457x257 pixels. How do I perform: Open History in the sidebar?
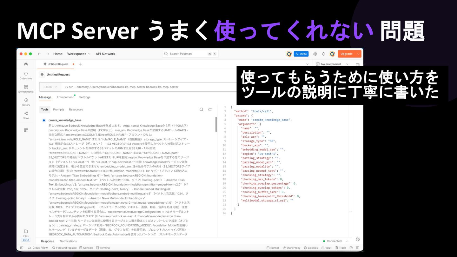[26, 102]
